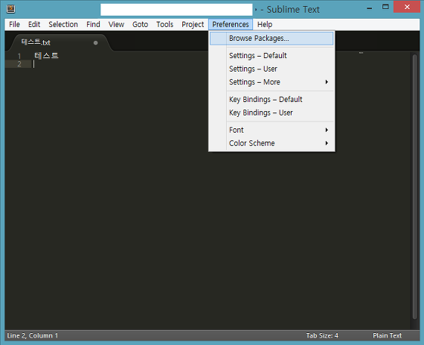424x345 pixels.
Task: Close the 테스트.txt tab via unsaved dot
Action: pos(95,42)
